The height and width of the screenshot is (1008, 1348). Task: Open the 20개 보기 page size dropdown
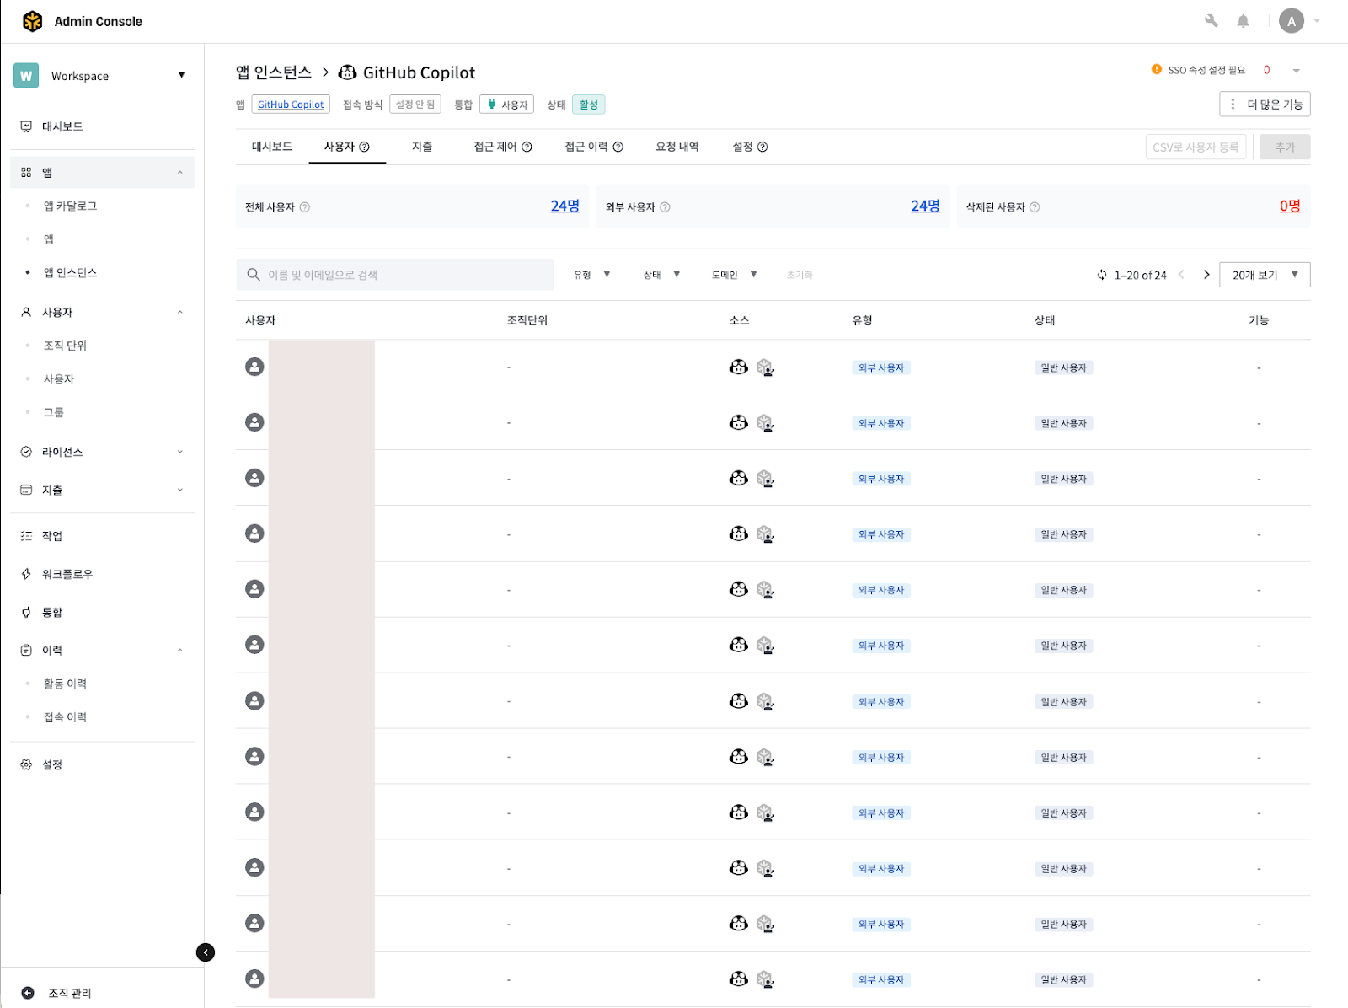coord(1265,275)
